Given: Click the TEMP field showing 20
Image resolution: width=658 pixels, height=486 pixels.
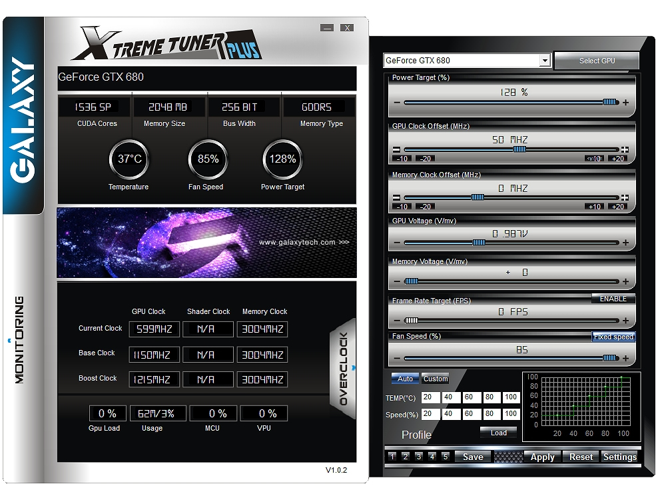Looking at the screenshot, I should tap(430, 397).
